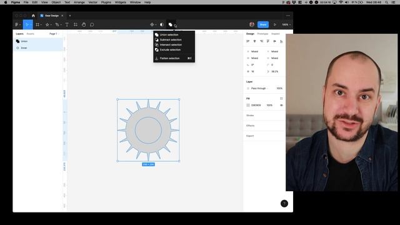Click the Use as mask icon
This screenshot has width=400, height=225.
pos(162,25)
